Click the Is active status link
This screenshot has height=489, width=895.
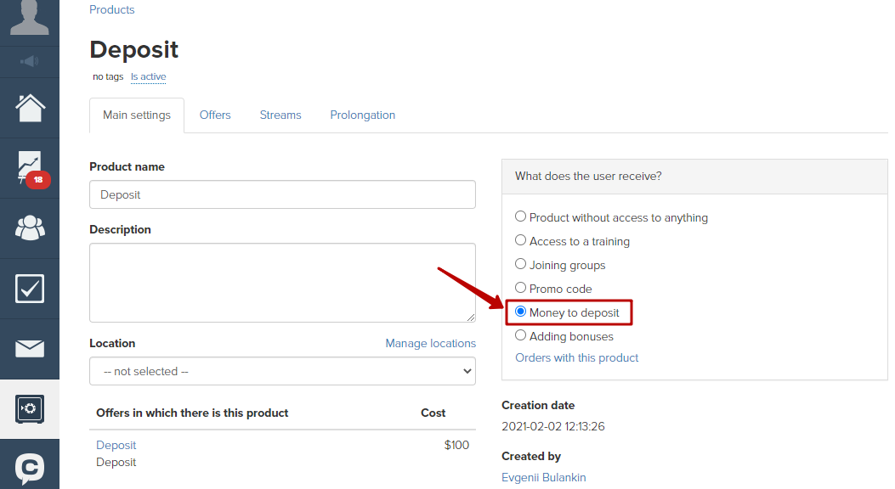[x=149, y=76]
